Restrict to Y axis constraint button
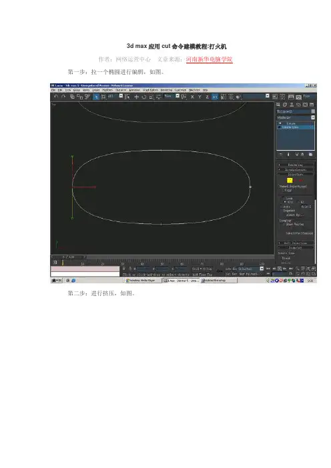The image size is (331, 468). tap(200, 97)
